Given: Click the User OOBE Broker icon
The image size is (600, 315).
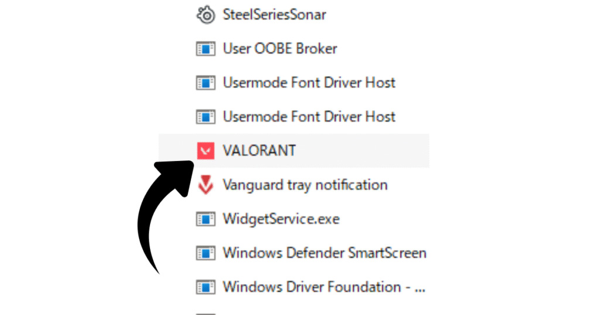Looking at the screenshot, I should 206,49.
